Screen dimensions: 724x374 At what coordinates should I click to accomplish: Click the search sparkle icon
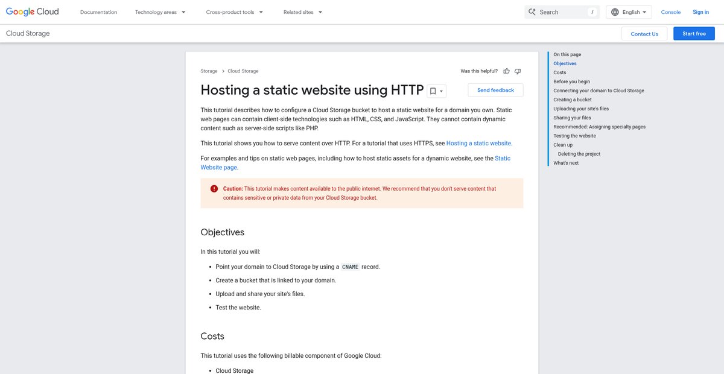pyautogui.click(x=532, y=12)
